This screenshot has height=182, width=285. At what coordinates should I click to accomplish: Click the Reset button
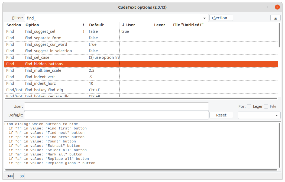pos(221,115)
